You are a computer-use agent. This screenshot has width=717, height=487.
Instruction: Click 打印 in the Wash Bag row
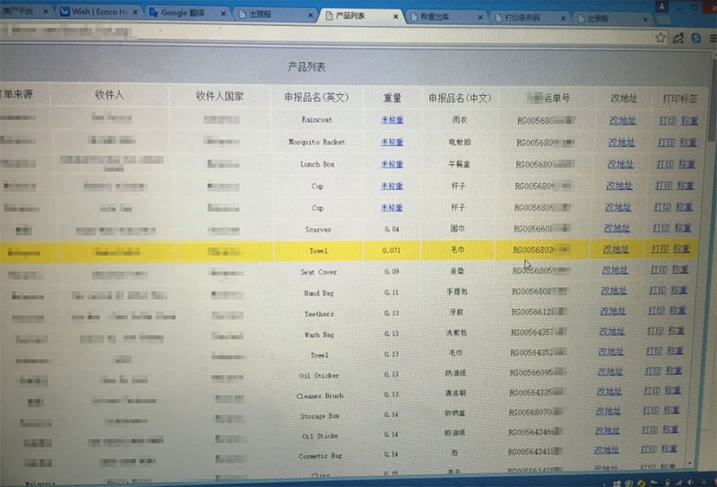pos(655,330)
